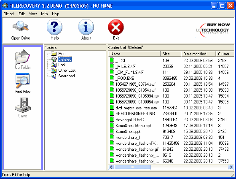Screen dimensions: 236x179
Task: Click the Lost folder magnifier icon
Action: point(54,65)
